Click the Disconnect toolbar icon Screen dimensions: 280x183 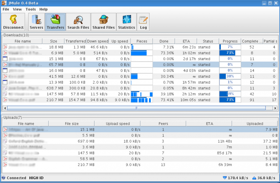point(13,22)
